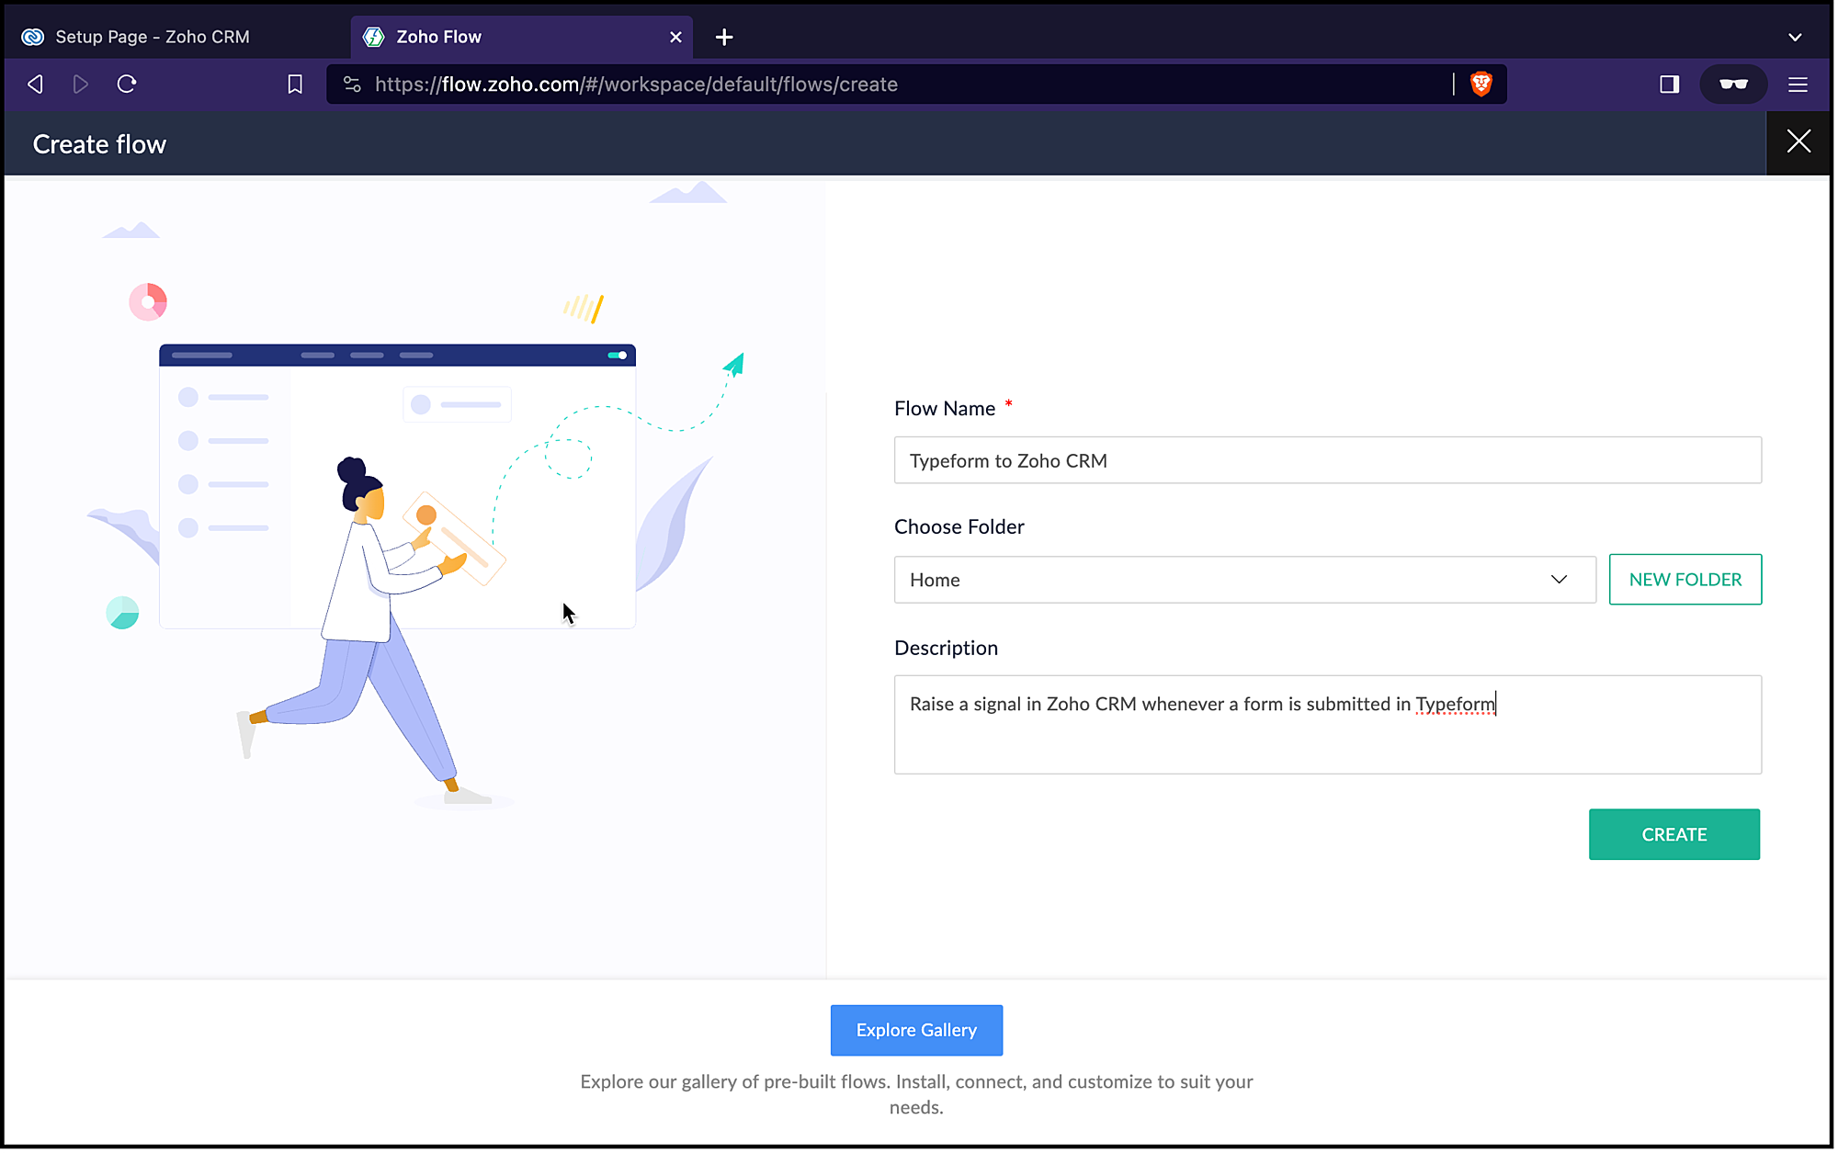Image resolution: width=1838 pixels, height=1153 pixels.
Task: Click into the Flow Name field
Action: [x=1327, y=460]
